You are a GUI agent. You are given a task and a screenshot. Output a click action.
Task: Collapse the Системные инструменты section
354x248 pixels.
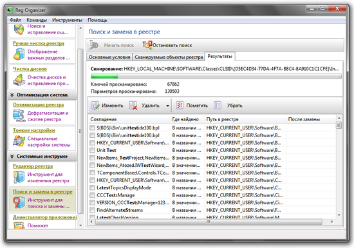[12, 157]
